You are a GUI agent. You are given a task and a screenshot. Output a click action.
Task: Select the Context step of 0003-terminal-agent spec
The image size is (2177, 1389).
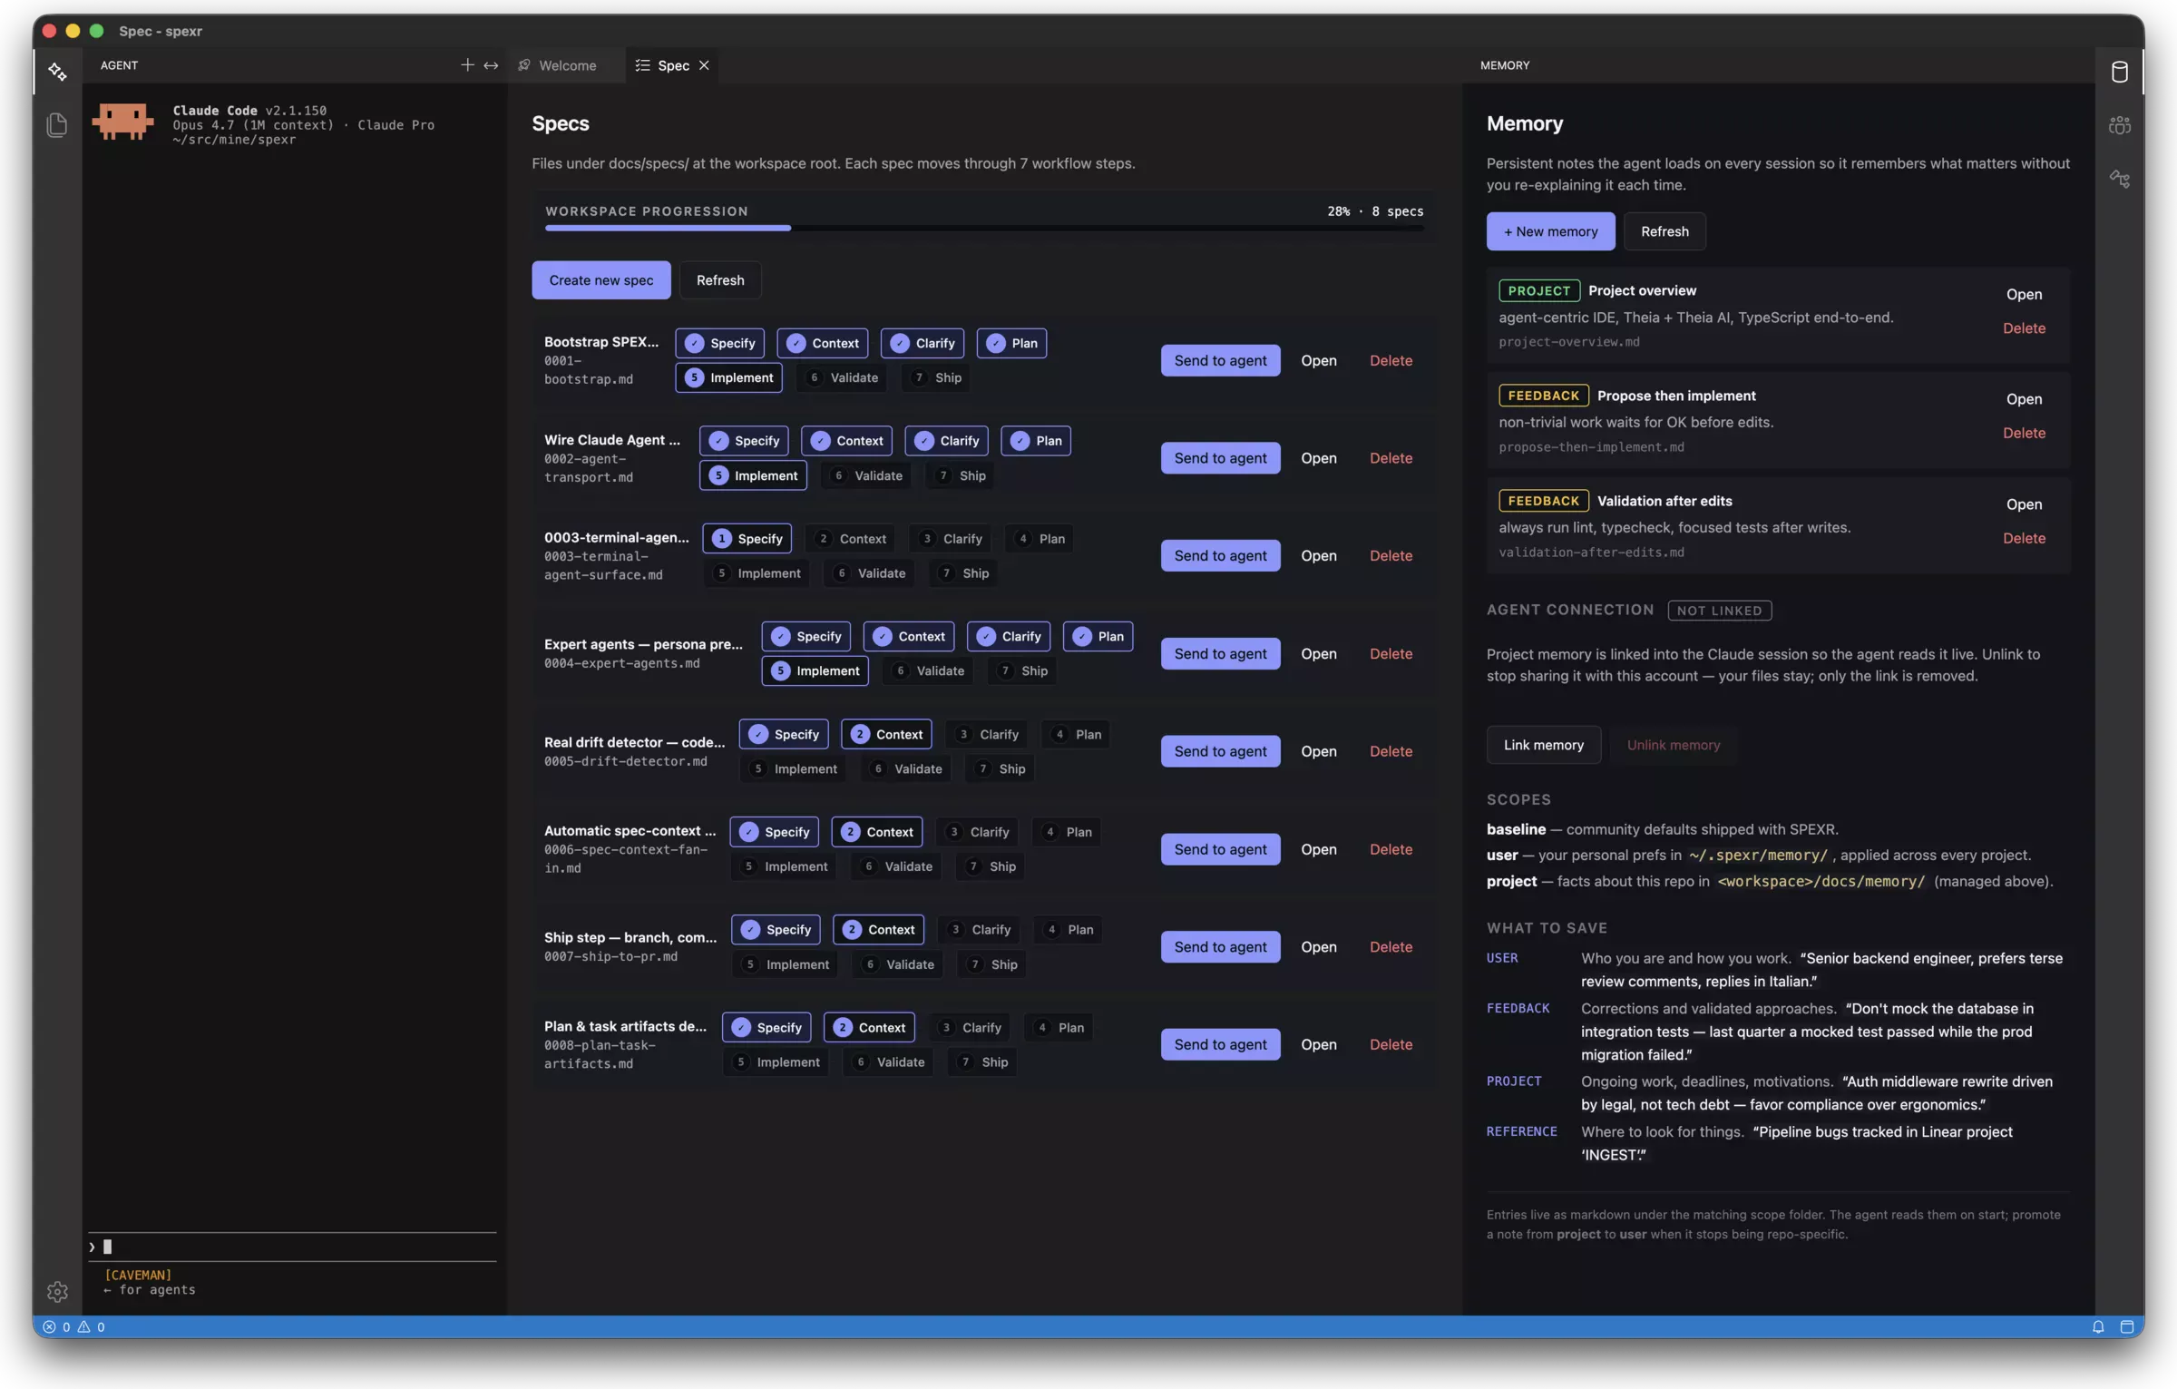(851, 539)
